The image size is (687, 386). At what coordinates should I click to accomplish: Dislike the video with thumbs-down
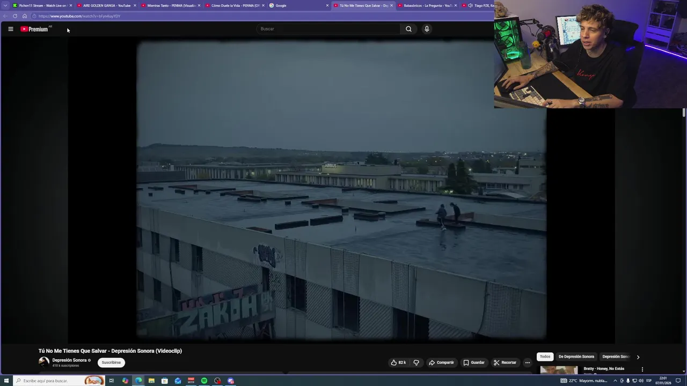[416, 362]
